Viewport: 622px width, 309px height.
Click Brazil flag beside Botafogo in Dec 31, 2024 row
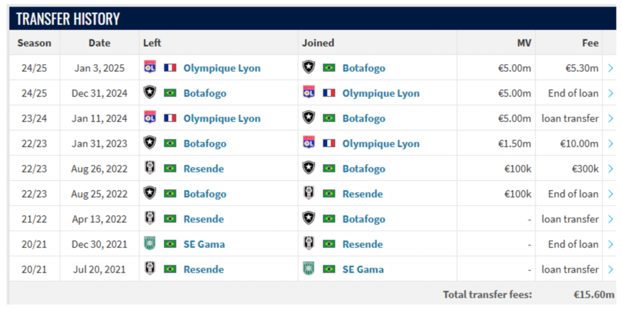[170, 93]
